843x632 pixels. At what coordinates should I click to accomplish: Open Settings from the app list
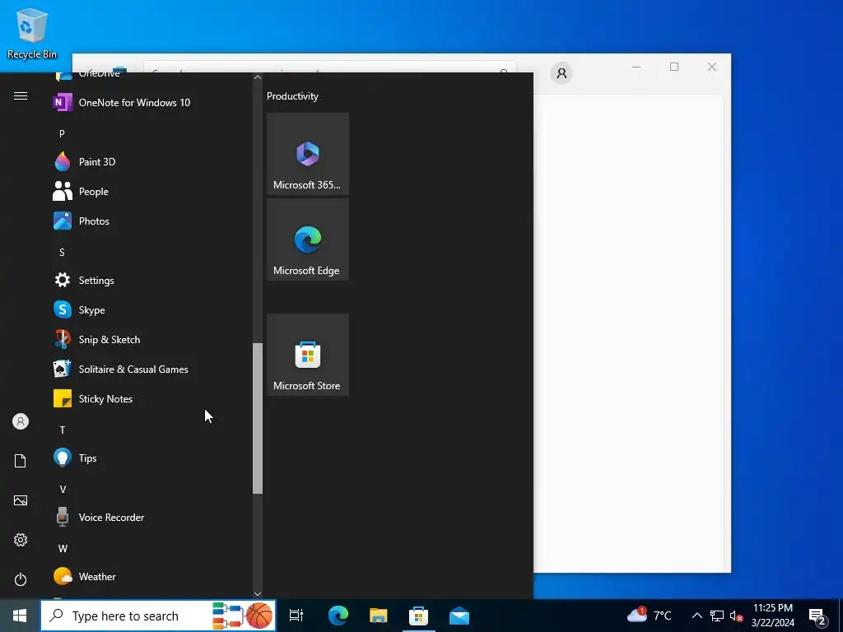(151, 280)
